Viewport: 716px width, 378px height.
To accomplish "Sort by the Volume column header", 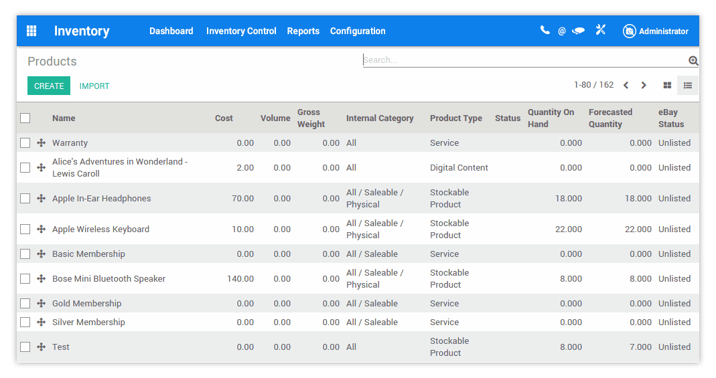I will point(275,118).
